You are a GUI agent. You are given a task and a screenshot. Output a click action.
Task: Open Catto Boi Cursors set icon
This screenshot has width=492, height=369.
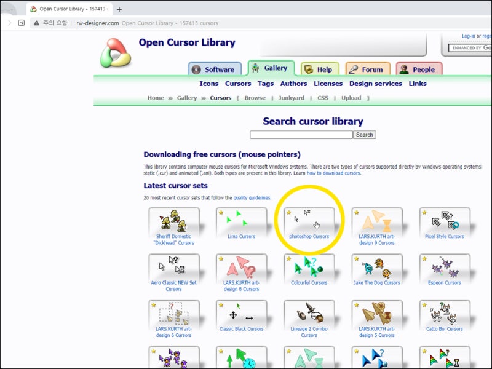[x=445, y=313]
